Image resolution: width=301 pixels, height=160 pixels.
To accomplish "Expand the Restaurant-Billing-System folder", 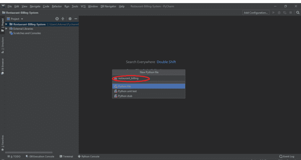I will (6, 24).
